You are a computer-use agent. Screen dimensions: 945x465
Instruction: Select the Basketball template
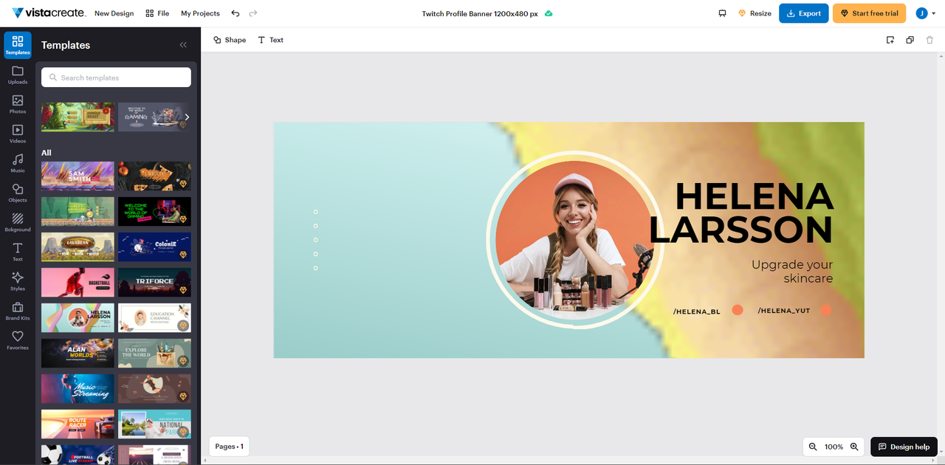pyautogui.click(x=78, y=282)
